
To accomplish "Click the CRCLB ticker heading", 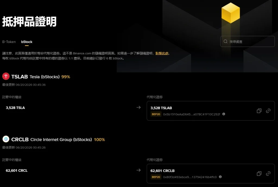I will [x=20, y=139].
